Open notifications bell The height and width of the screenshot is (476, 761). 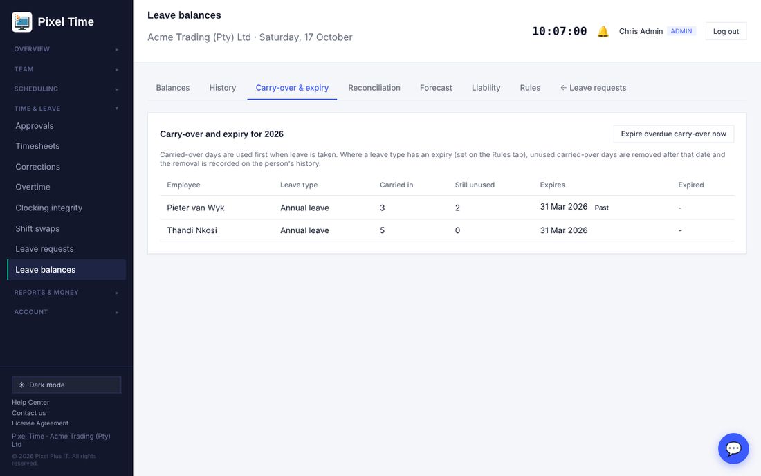click(603, 32)
